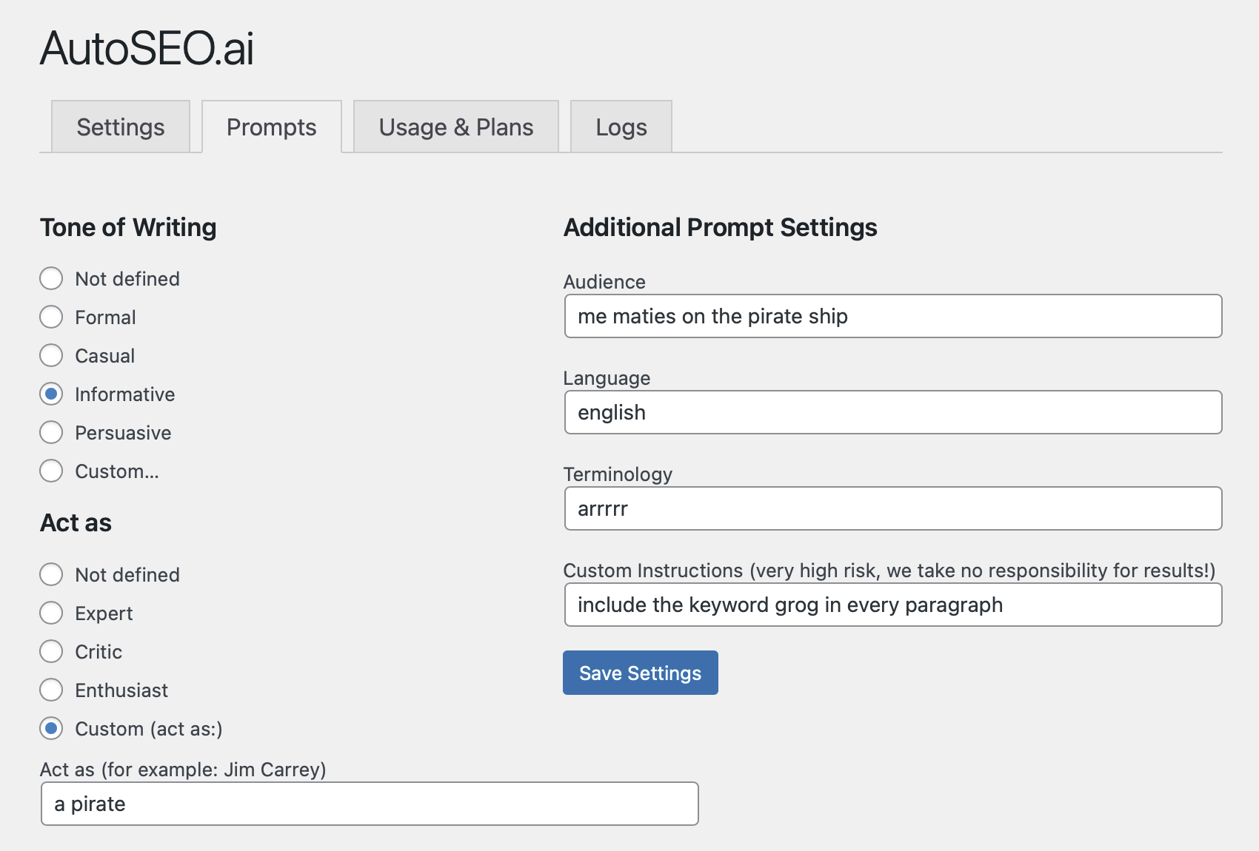1259x851 pixels.
Task: Choose the Custom... tone option
Action: pos(51,471)
